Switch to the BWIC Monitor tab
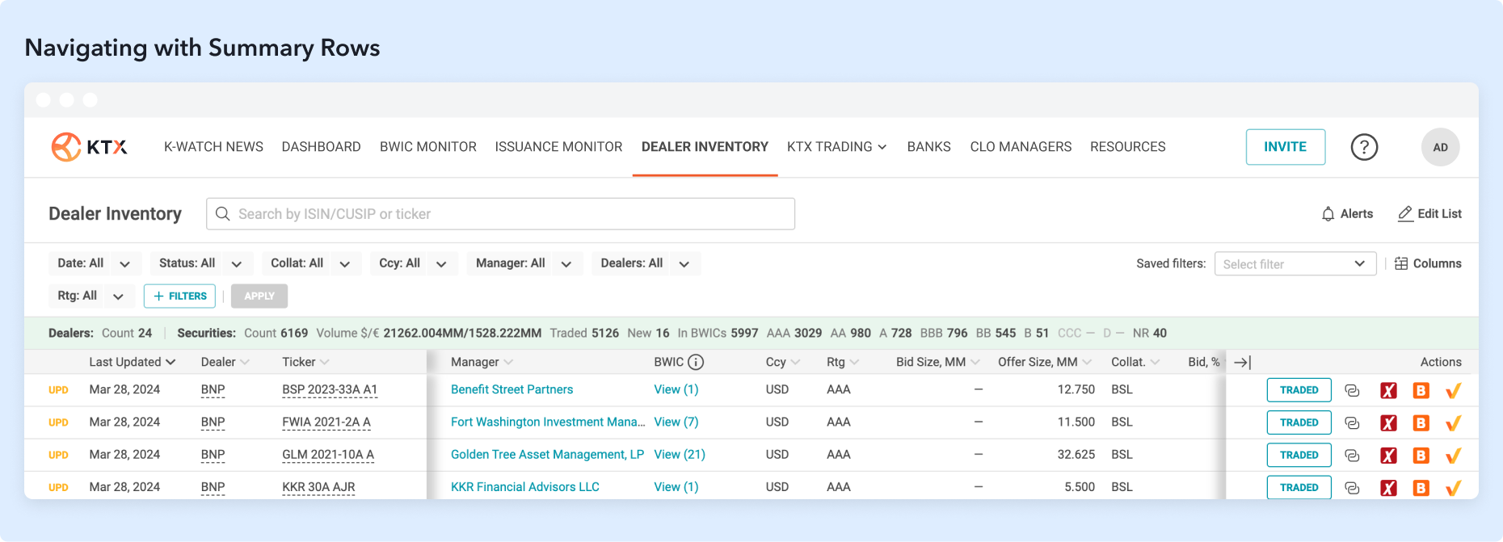 (427, 147)
